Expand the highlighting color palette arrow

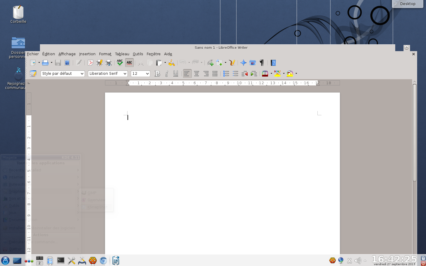pos(284,74)
